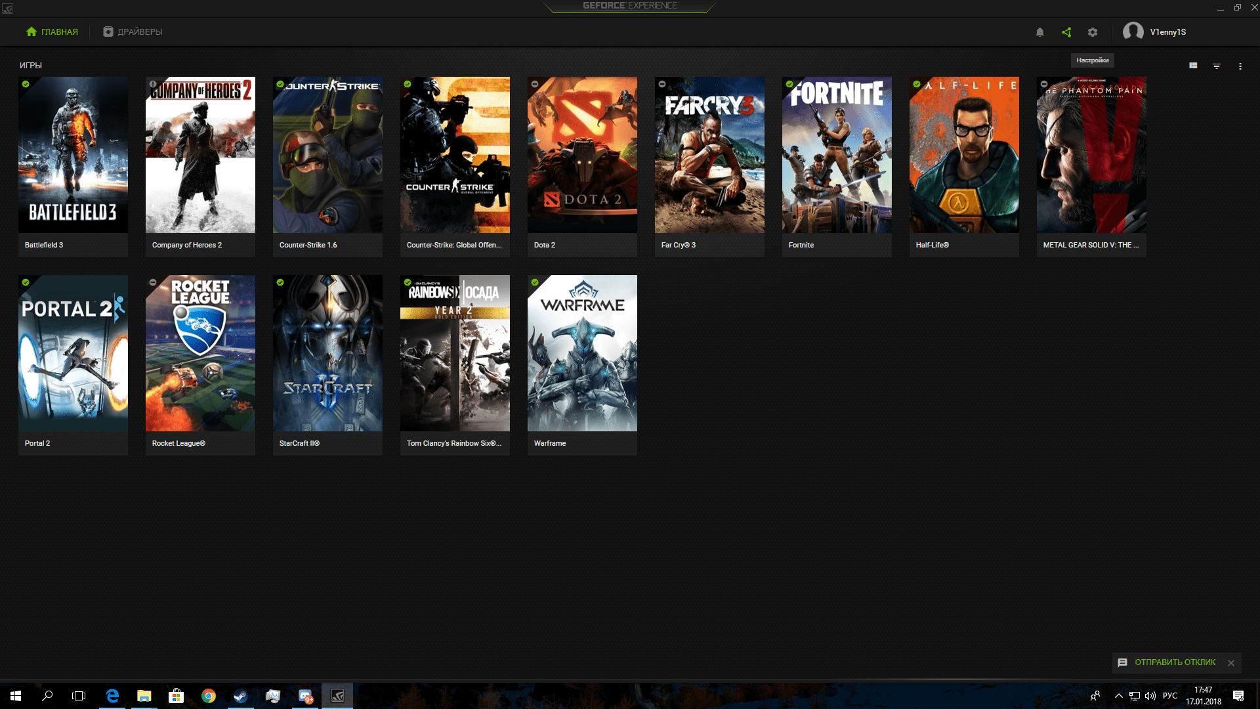Image resolution: width=1260 pixels, height=709 pixels.
Task: Open Windows taskbar search
Action: pyautogui.click(x=47, y=696)
